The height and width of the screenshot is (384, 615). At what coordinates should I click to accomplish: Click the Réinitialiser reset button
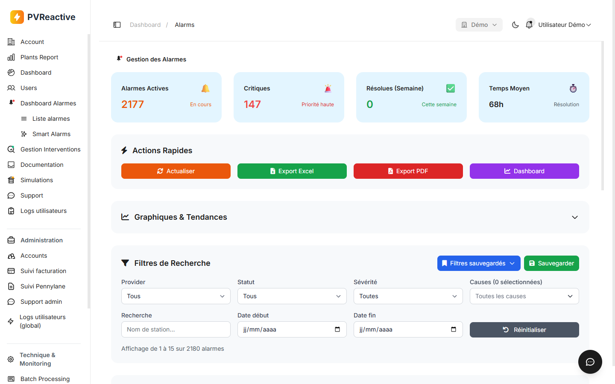(x=524, y=330)
